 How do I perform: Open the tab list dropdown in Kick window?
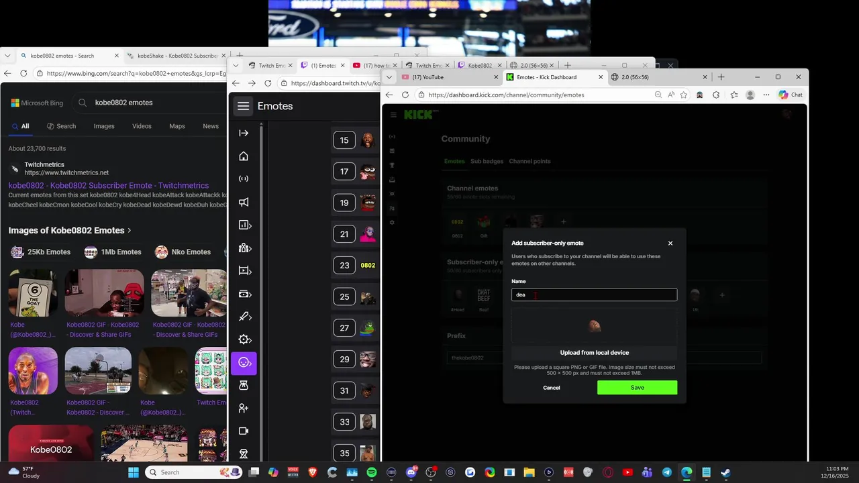(389, 77)
